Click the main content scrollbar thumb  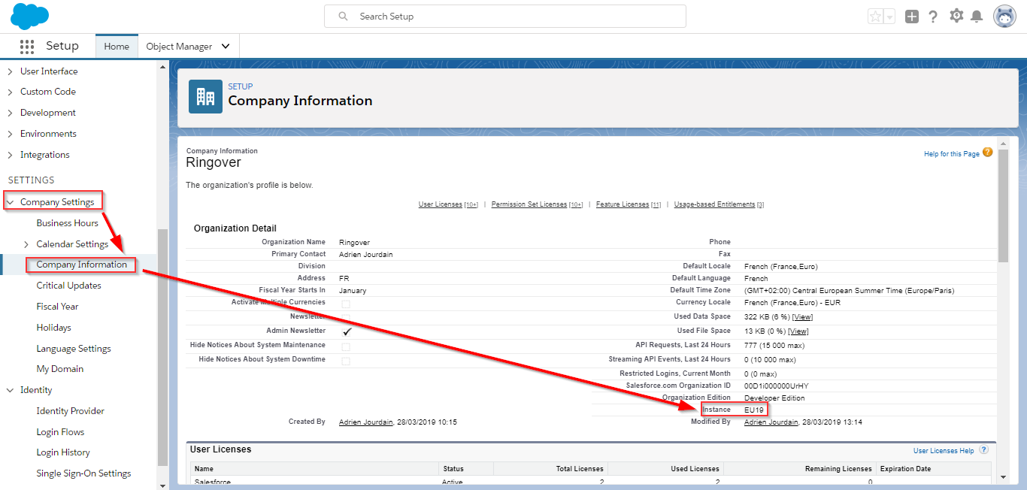1002,205
